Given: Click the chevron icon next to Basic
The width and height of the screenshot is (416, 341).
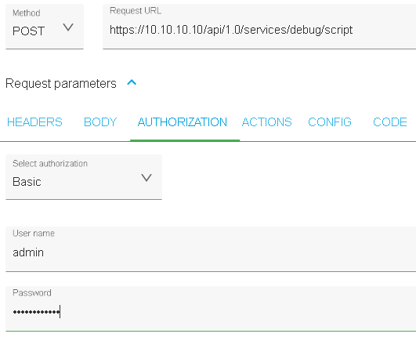Looking at the screenshot, I should point(147,177).
